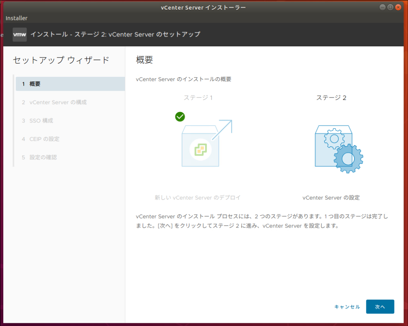
Task: Select step 4 CEIP の設定
Action: tap(40, 139)
